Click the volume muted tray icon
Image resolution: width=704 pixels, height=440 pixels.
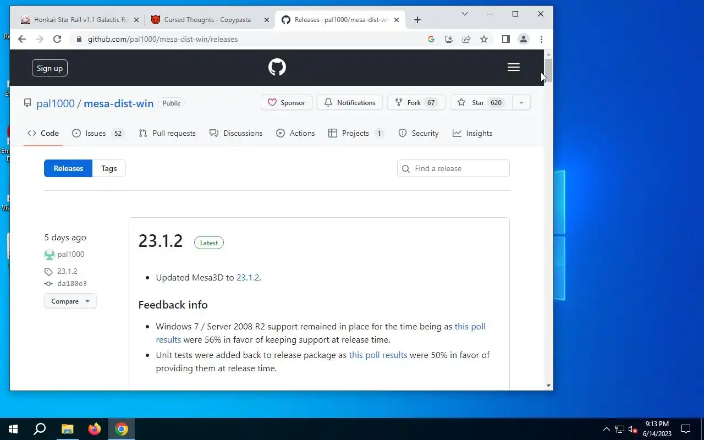633,429
